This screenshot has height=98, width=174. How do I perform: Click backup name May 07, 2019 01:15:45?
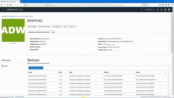click(38, 76)
